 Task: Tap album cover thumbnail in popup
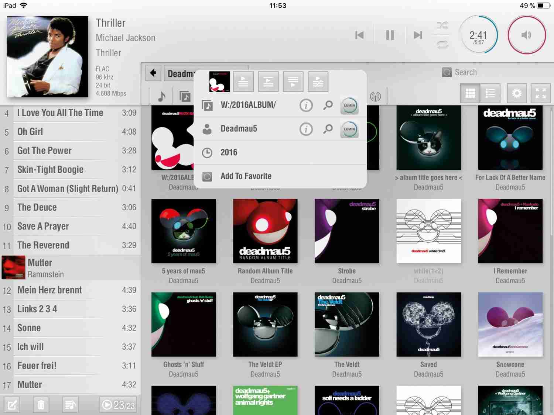(219, 82)
